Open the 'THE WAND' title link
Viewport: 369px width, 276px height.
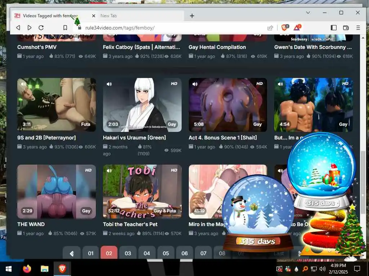31,224
